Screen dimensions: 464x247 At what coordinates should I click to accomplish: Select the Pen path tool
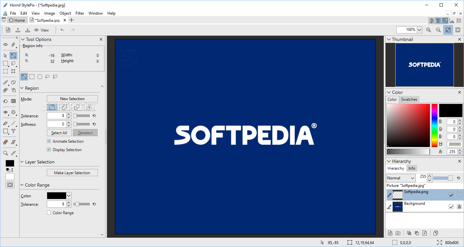pyautogui.click(x=6, y=123)
